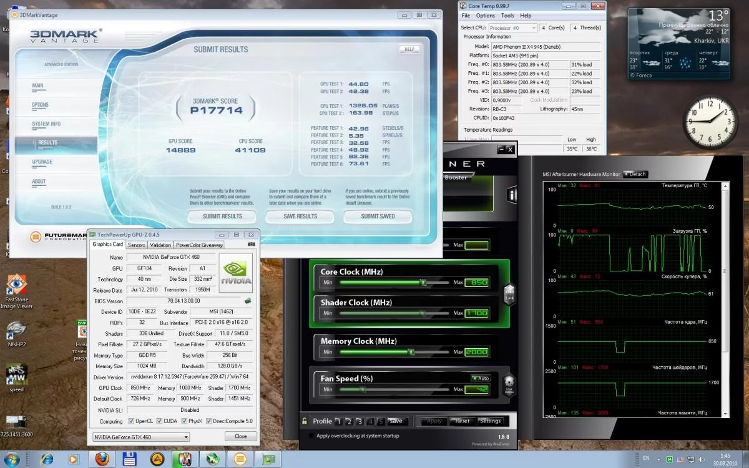Click the BIOS save chip icon in GPU-Z
Image resolution: width=749 pixels, height=468 pixels.
[248, 301]
